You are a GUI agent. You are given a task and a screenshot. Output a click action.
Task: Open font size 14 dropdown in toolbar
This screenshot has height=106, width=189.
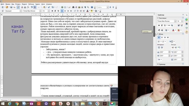(x=49, y=11)
